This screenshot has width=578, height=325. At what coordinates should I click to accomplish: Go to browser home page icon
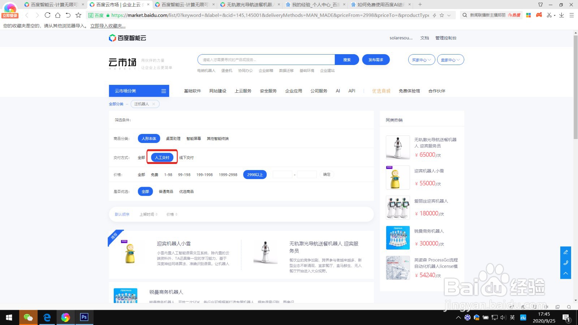[x=58, y=15]
